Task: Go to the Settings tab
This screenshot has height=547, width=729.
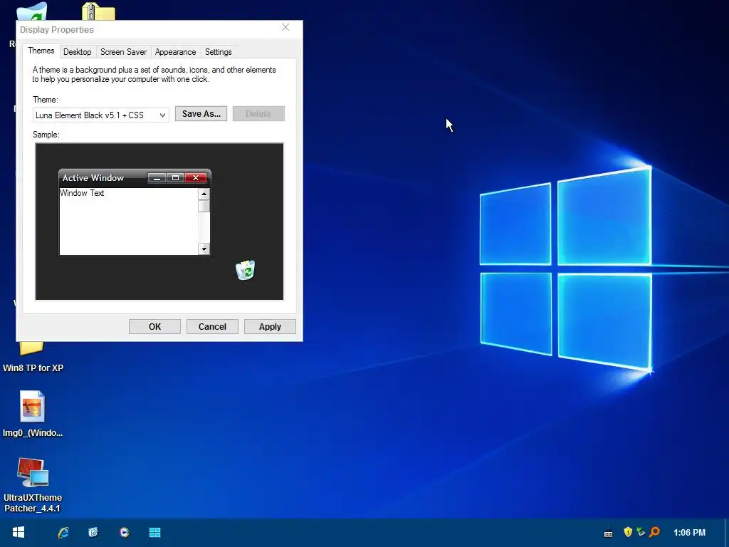Action: [x=218, y=51]
